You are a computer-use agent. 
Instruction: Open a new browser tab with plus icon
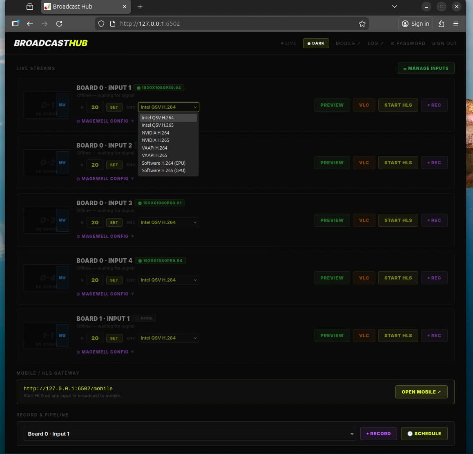140,7
